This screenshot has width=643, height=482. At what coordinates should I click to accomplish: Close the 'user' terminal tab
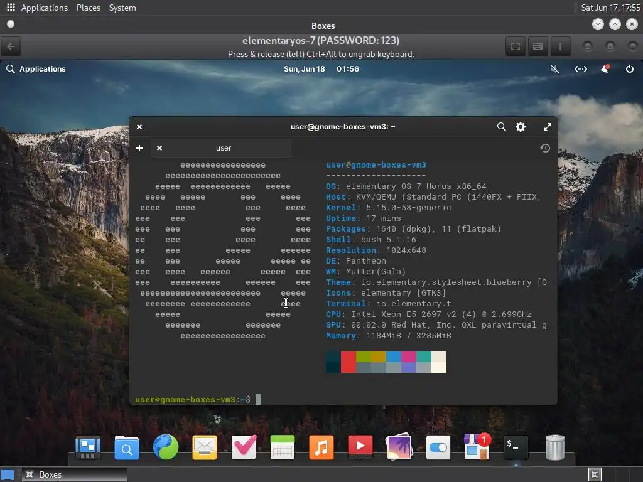coord(159,148)
